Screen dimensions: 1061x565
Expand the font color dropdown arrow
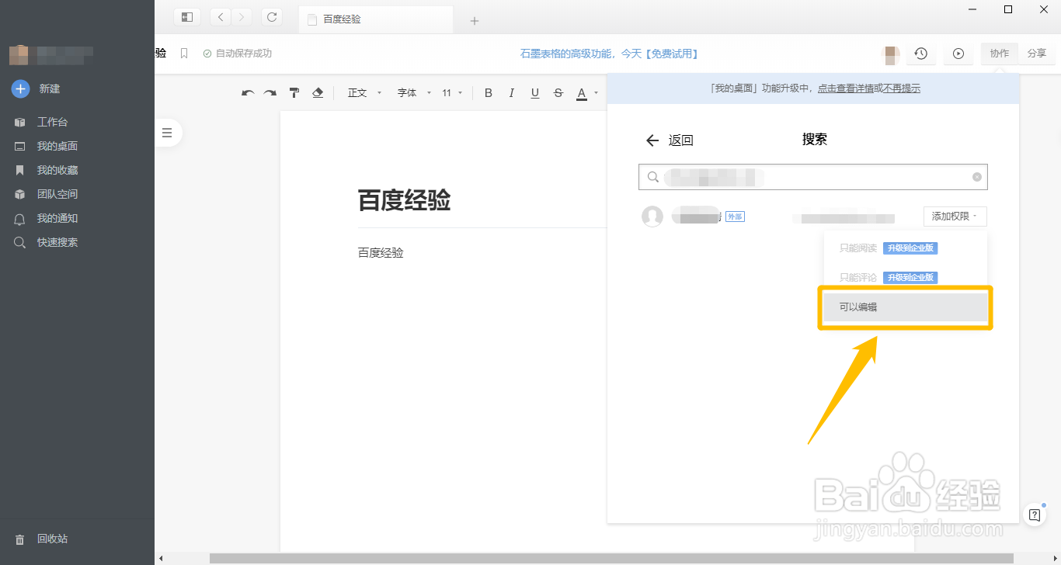point(596,93)
